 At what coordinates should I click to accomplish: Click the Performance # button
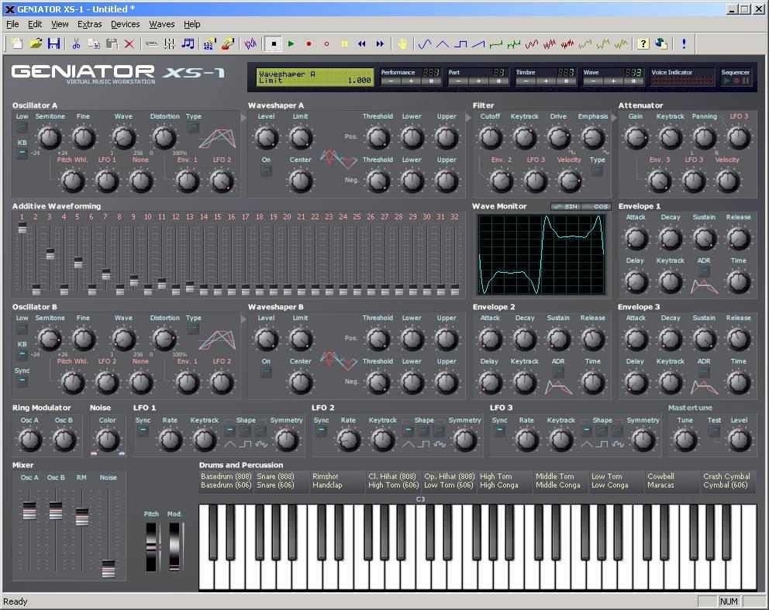(x=430, y=81)
